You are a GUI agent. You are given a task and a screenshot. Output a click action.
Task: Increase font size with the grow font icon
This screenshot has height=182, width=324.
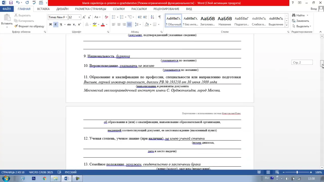point(85,17)
